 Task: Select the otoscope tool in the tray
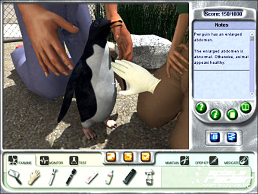tap(52, 177)
